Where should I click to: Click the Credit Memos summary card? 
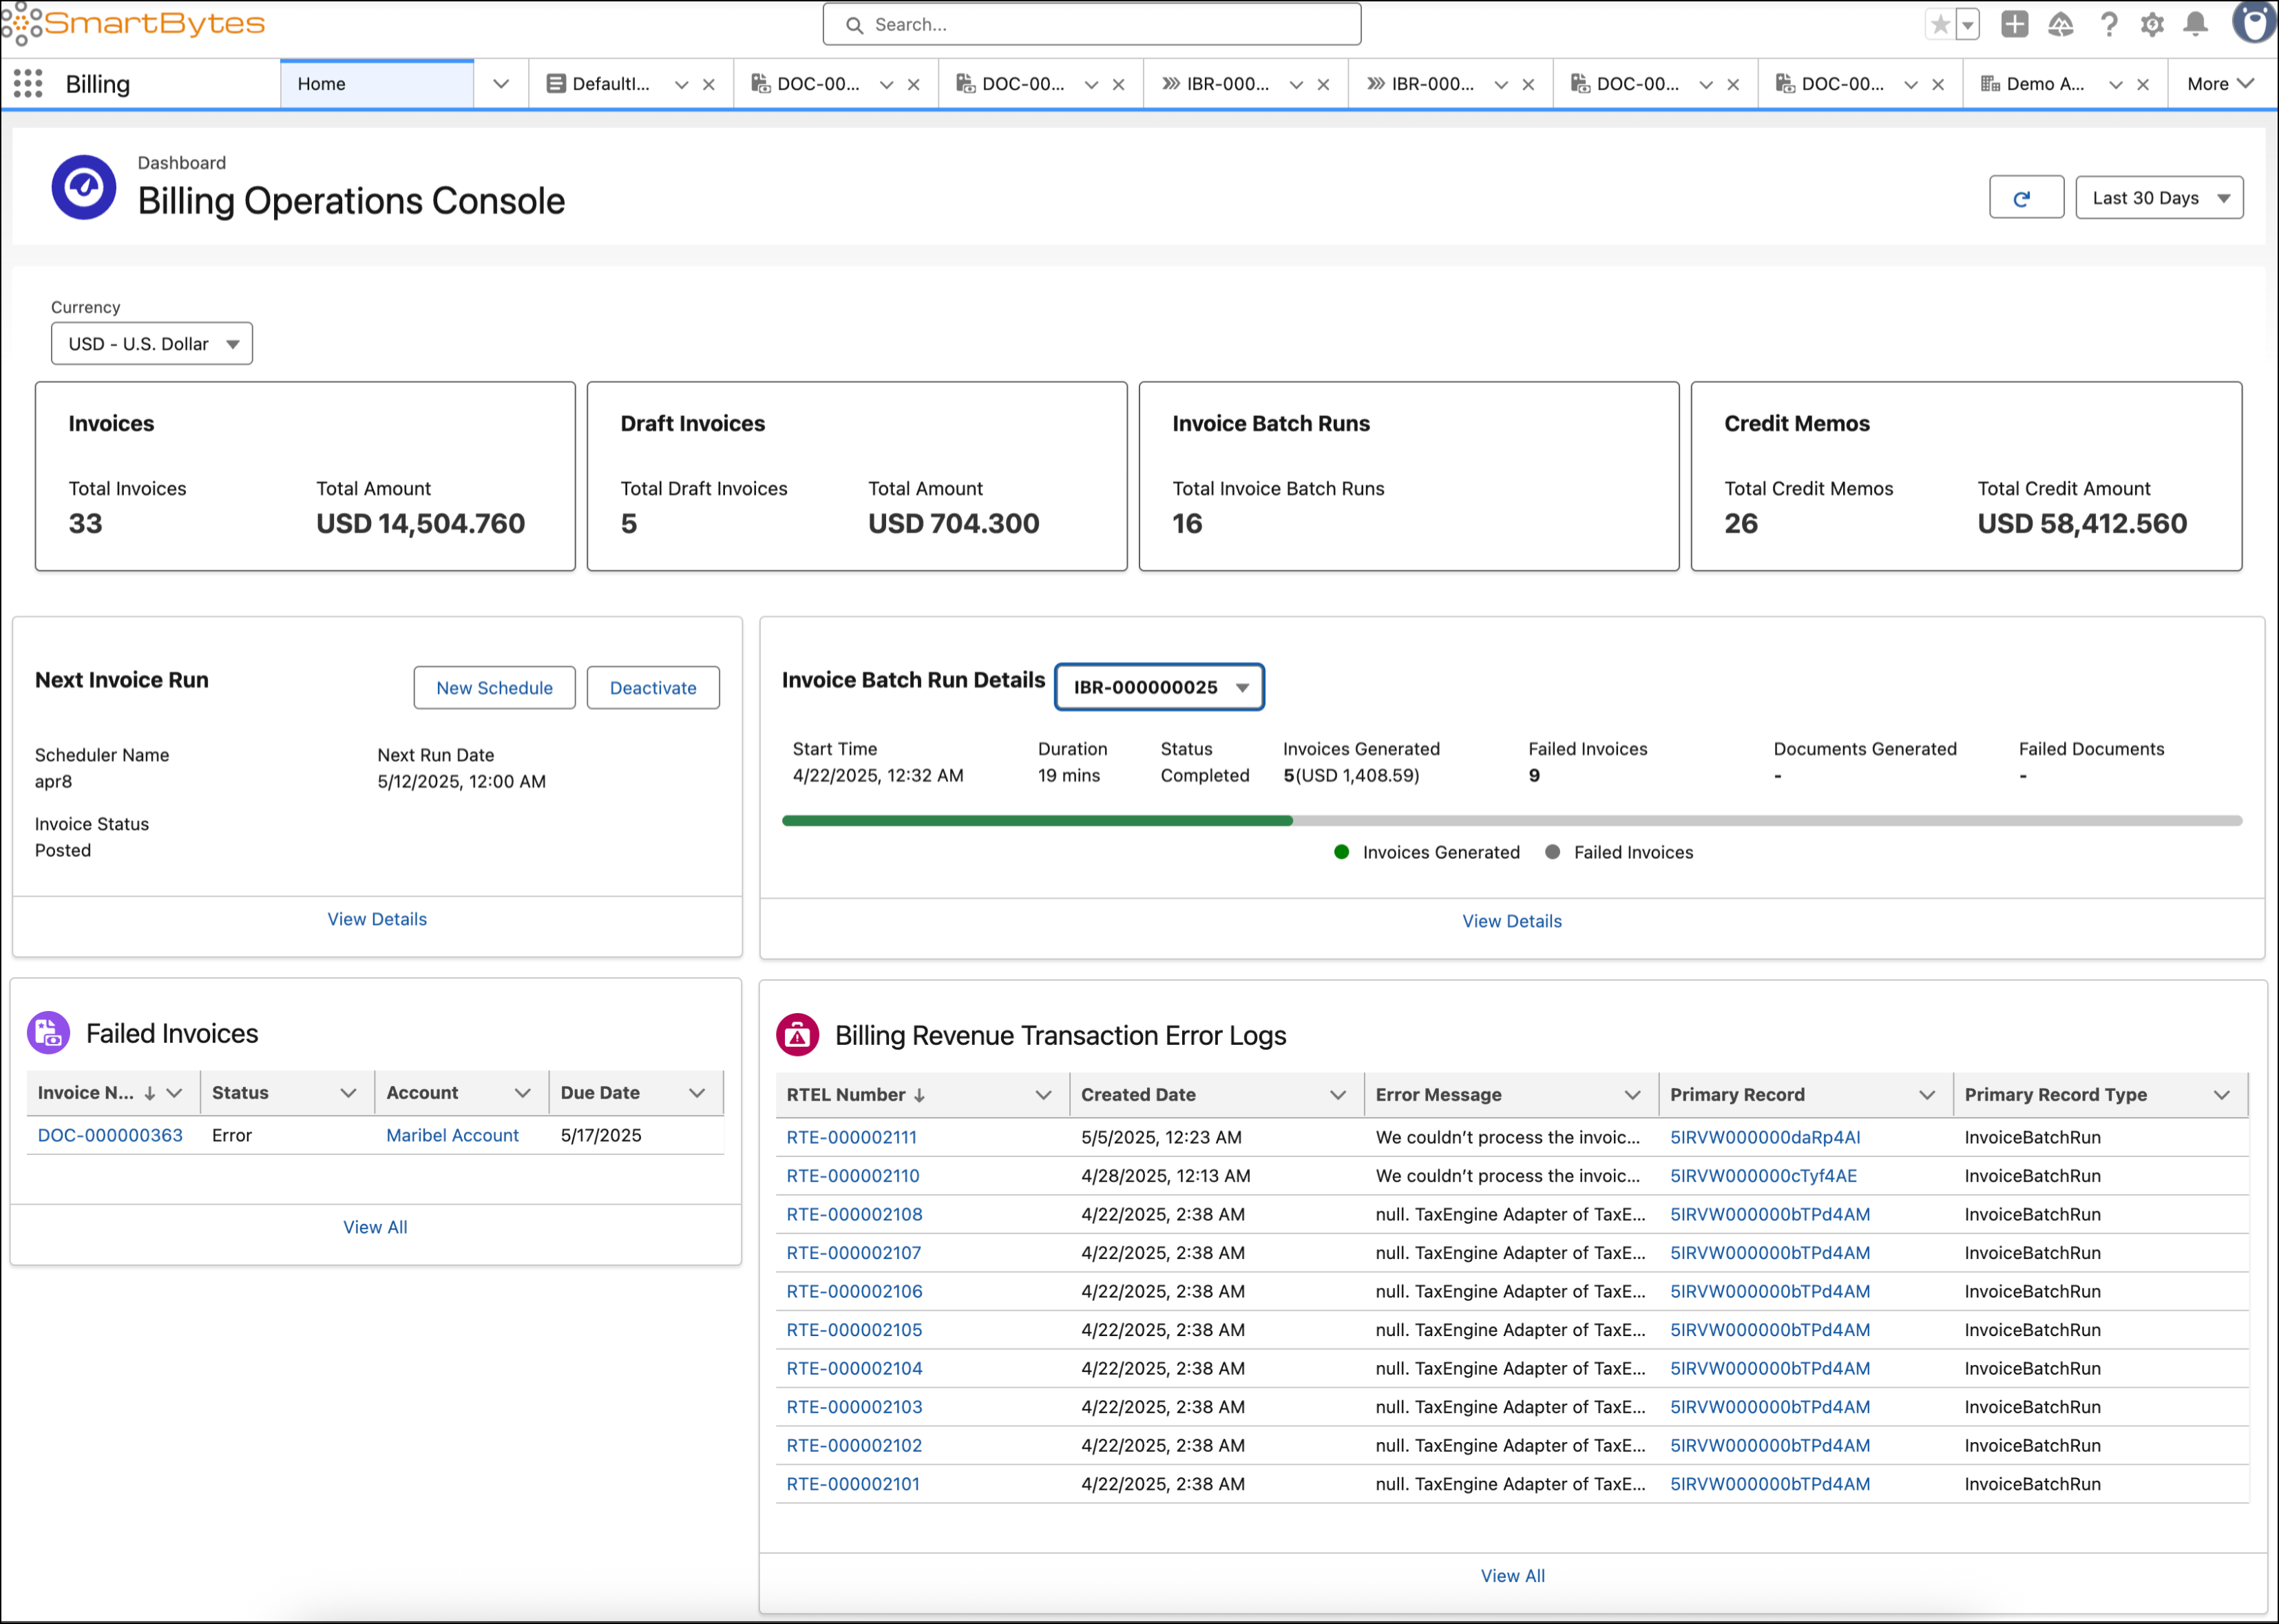point(1966,476)
